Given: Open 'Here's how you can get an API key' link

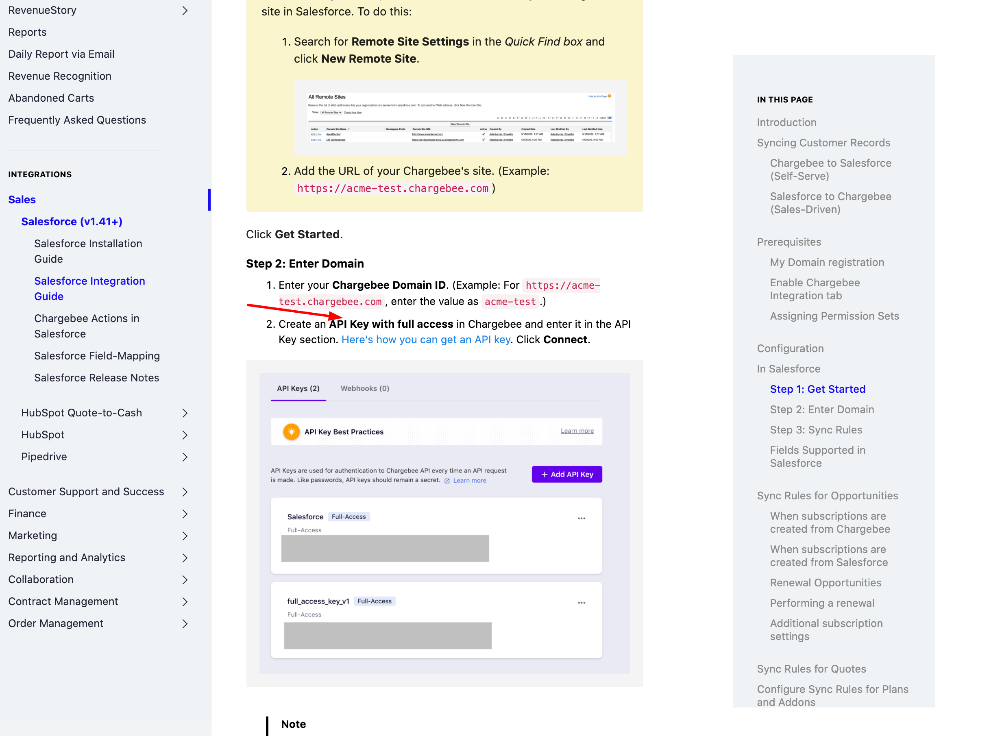Looking at the screenshot, I should coord(425,340).
